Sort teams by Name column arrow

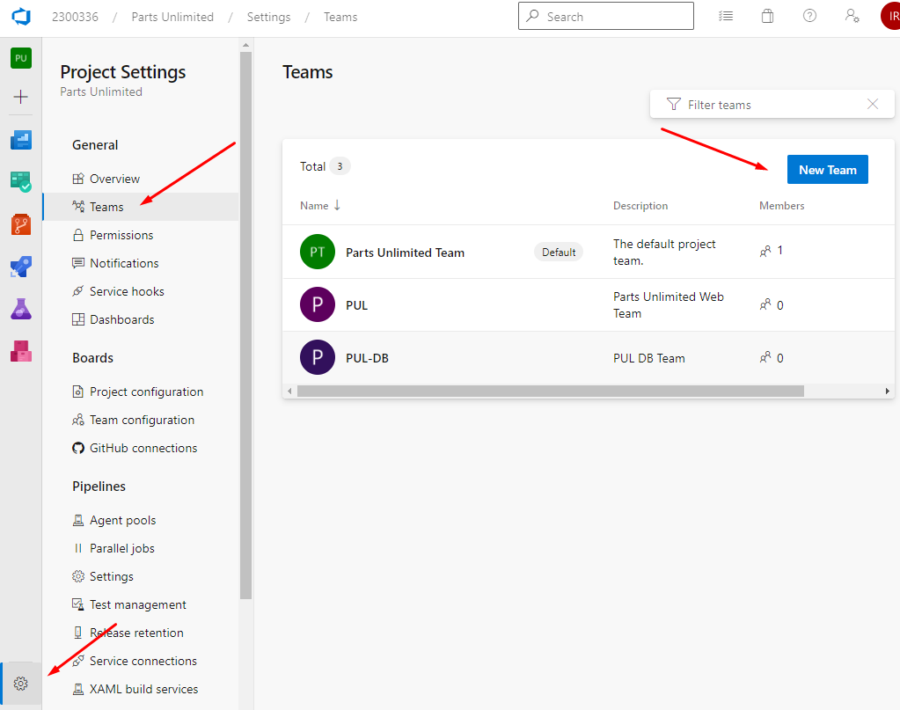(337, 206)
